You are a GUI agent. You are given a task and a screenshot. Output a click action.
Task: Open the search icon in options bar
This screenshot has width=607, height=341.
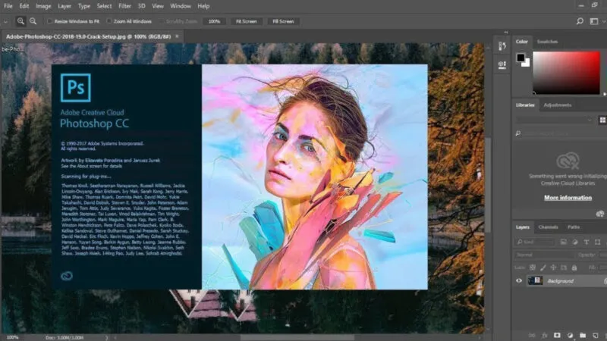[x=580, y=21]
